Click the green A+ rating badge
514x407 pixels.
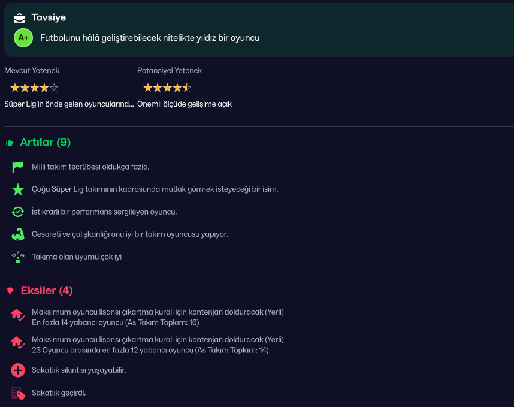pos(23,38)
